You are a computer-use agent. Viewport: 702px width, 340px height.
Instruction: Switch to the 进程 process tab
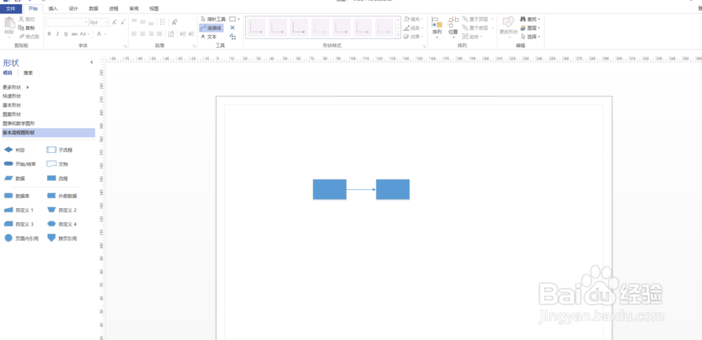pos(114,8)
